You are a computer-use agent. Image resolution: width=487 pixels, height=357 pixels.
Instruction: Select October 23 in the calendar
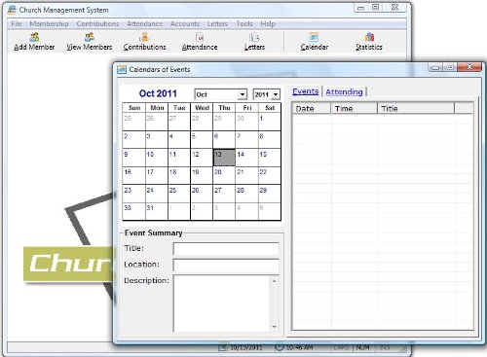pos(133,194)
